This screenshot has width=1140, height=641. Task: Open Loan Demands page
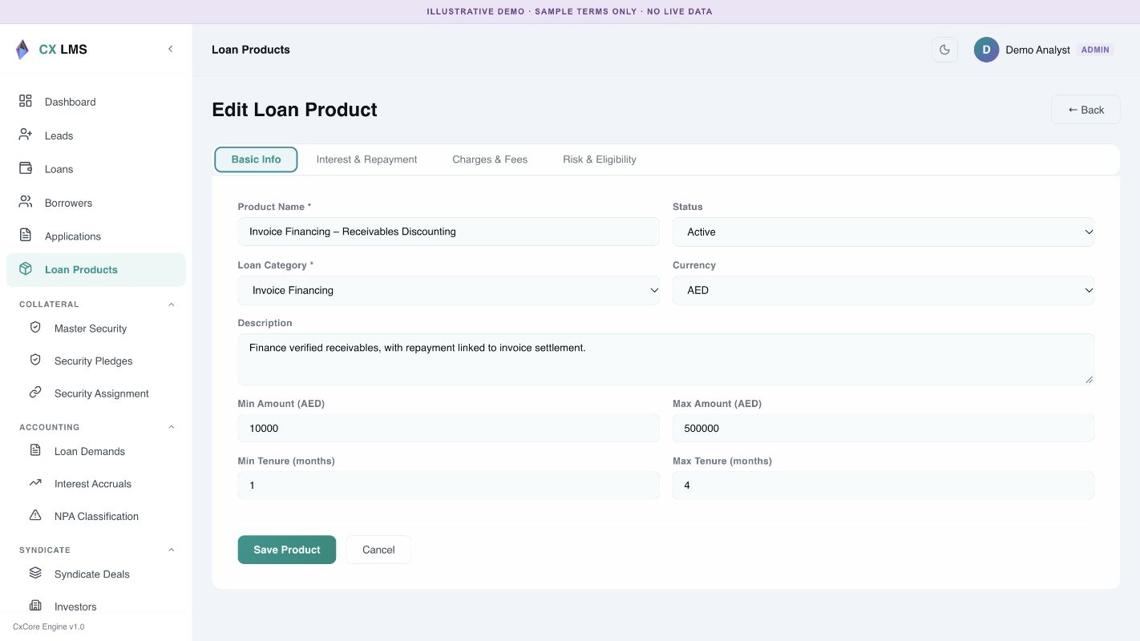pyautogui.click(x=96, y=451)
